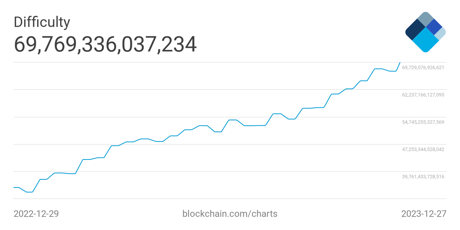Click the lowest dip of the difficulty line
The image size is (460, 230).
30,192
